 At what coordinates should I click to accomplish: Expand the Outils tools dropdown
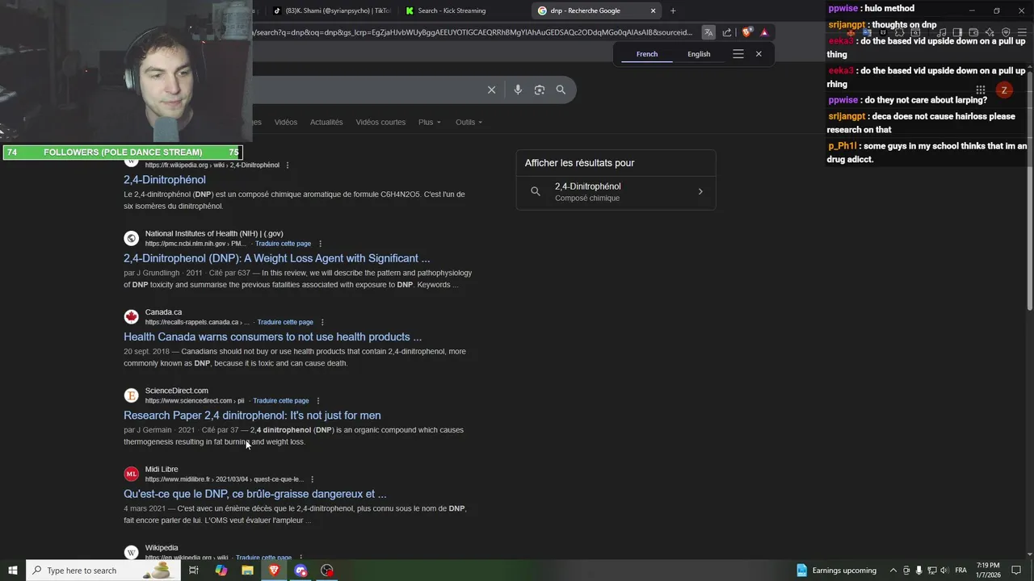click(469, 122)
